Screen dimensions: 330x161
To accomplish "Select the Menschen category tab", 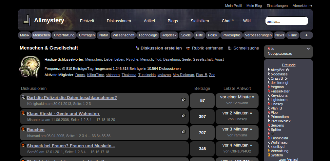I will tap(42, 35).
